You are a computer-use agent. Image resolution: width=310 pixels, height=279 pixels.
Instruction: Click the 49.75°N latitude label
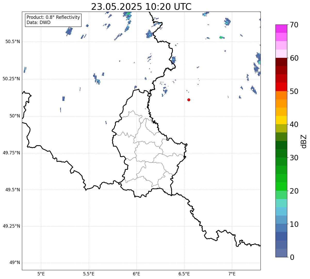(11, 153)
